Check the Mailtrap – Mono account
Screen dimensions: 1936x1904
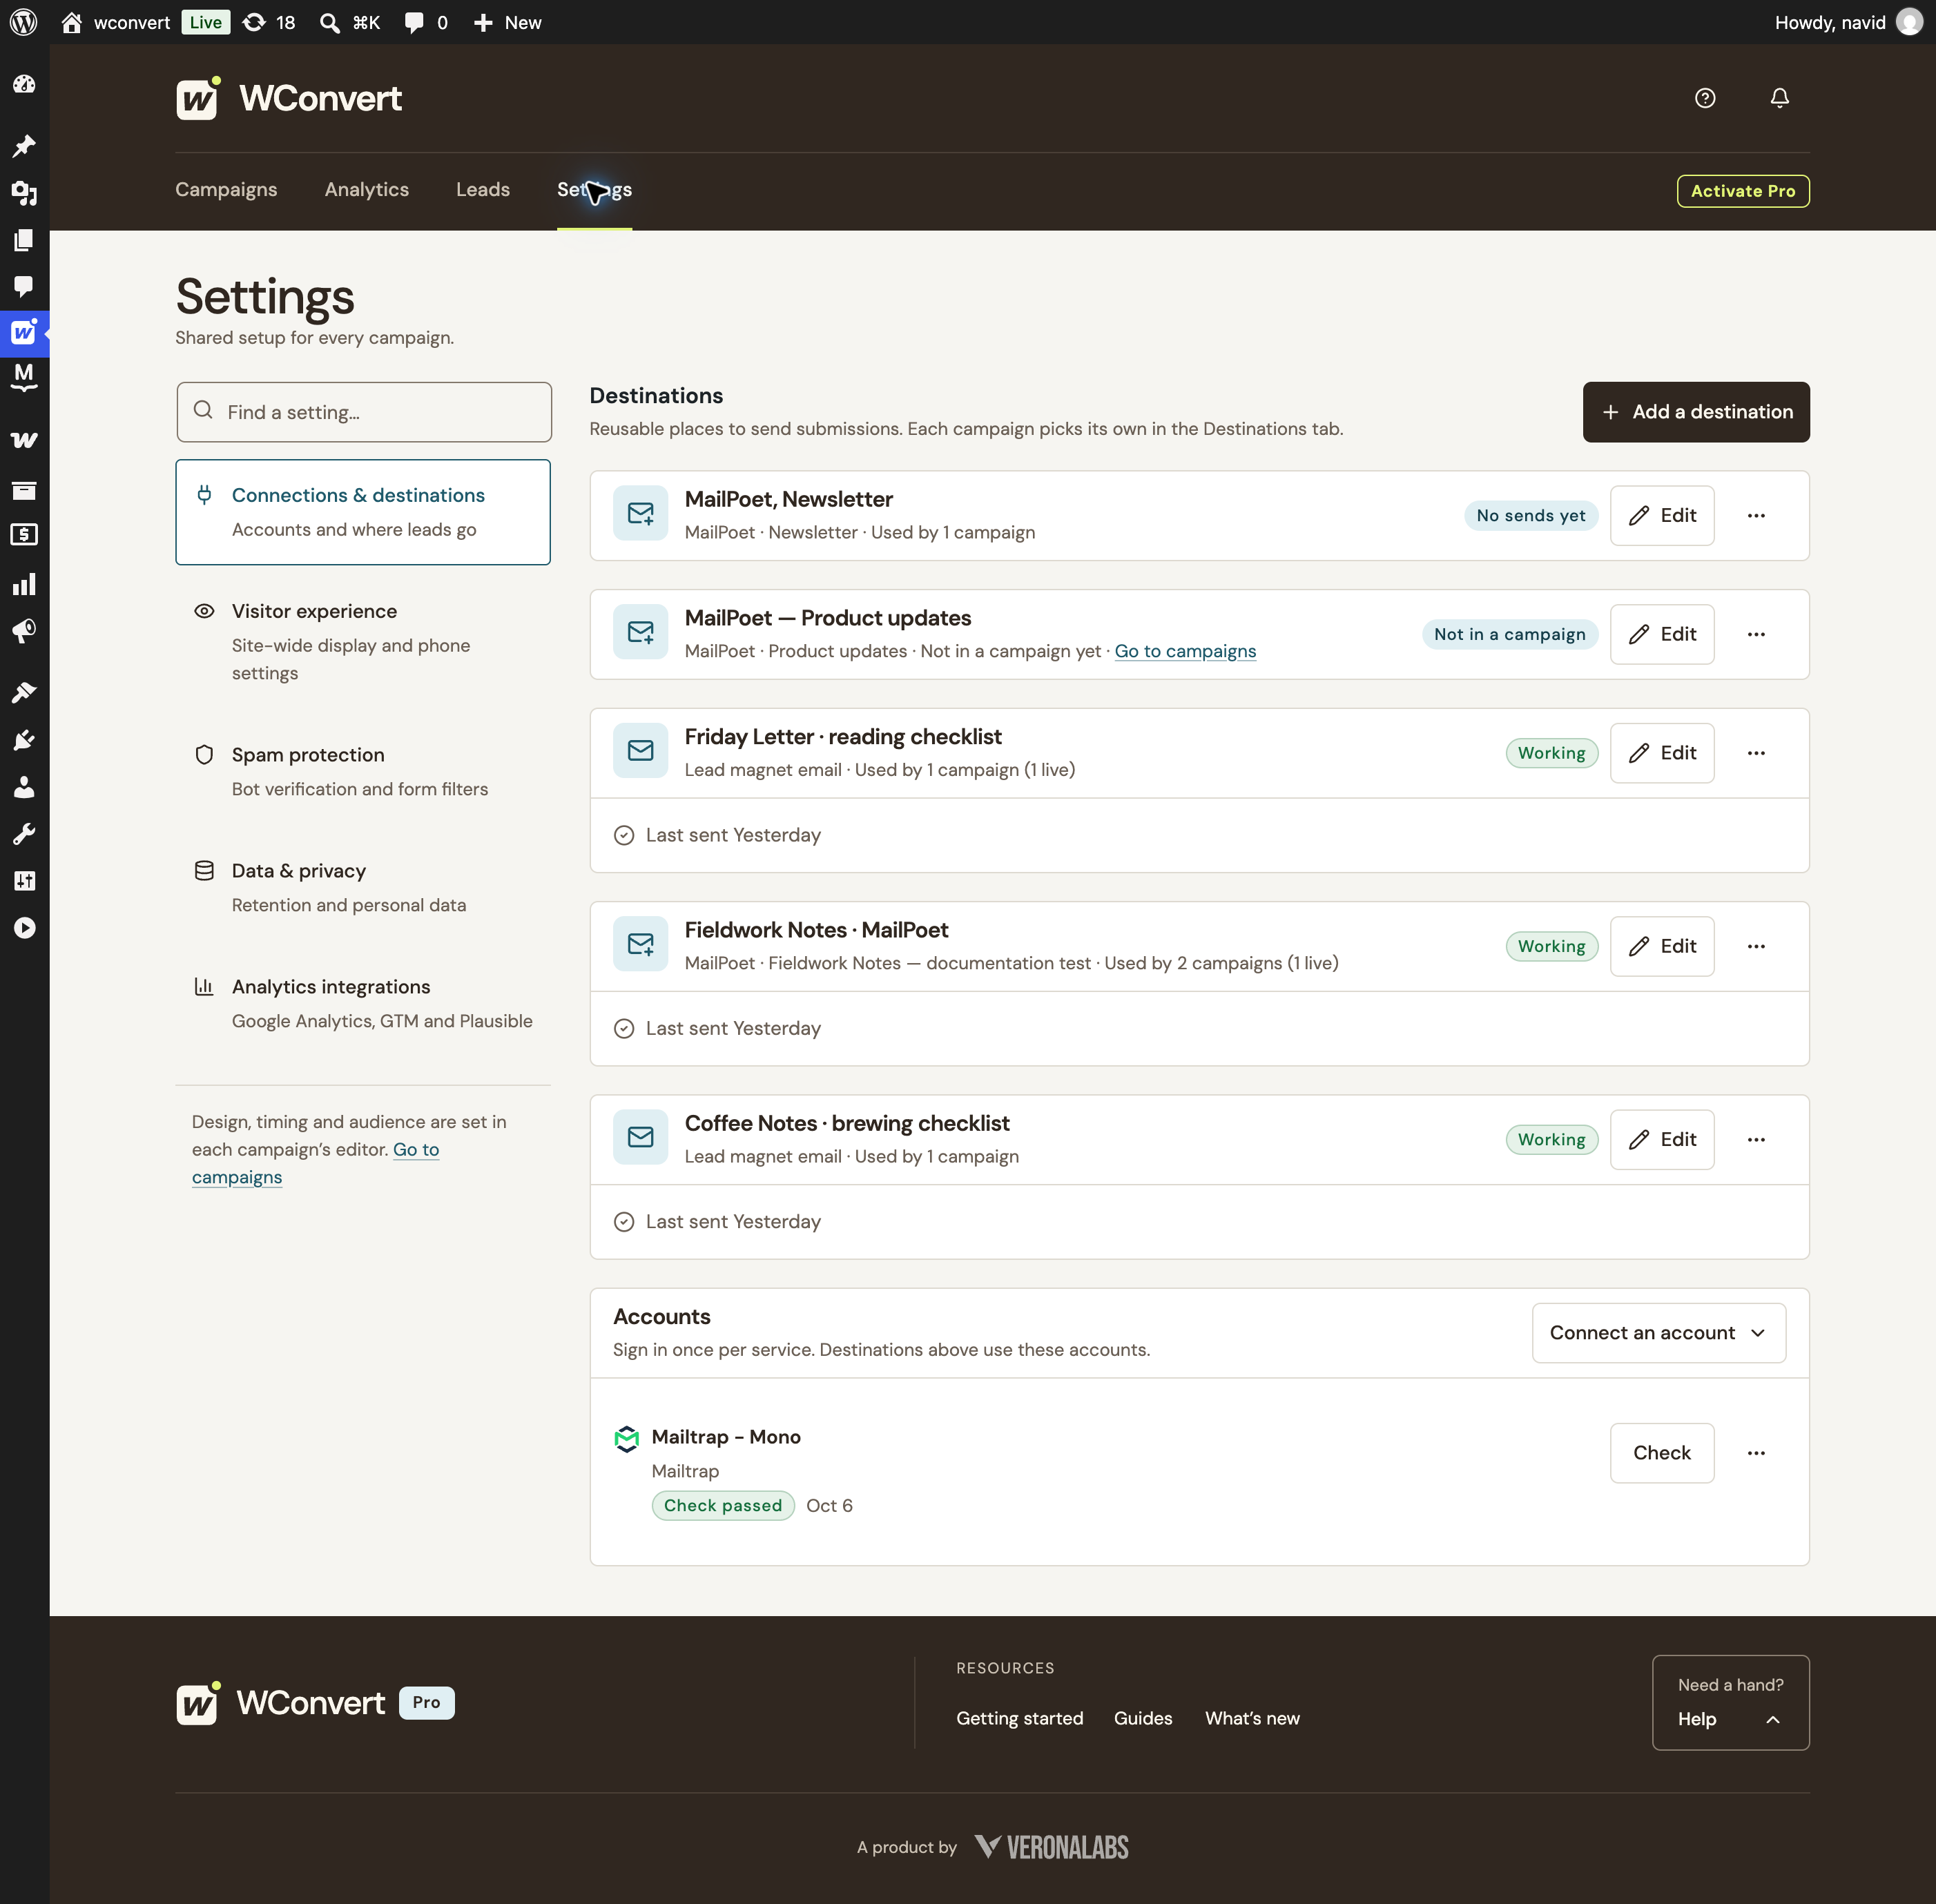[x=1662, y=1453]
